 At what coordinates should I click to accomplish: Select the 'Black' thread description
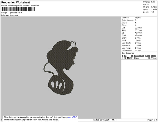coord(136,58)
